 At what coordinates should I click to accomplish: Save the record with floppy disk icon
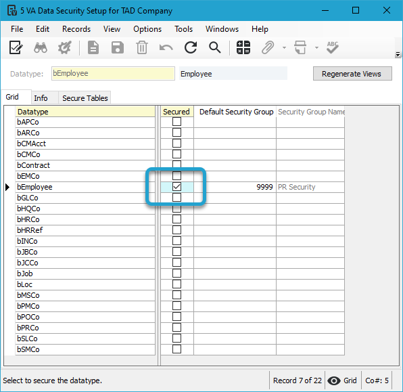point(118,47)
